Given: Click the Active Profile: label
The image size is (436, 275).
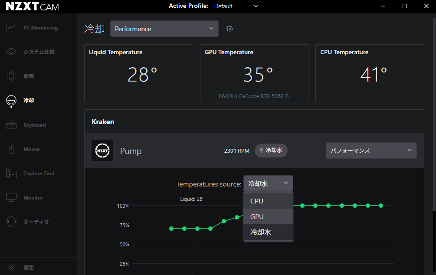Looking at the screenshot, I should [189, 6].
